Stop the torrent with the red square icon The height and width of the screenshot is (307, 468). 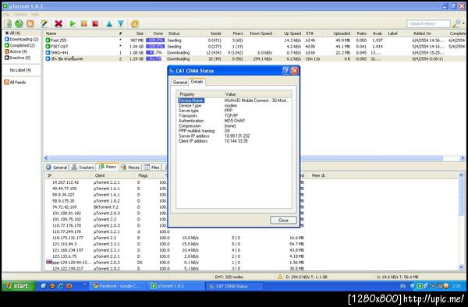coord(95,23)
